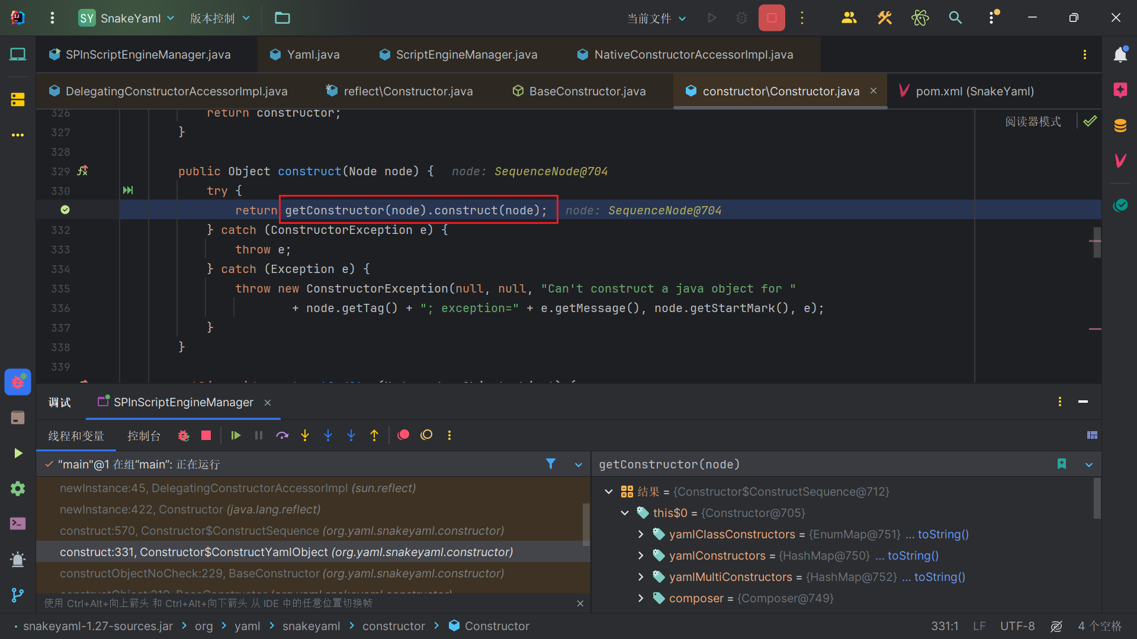1137x639 pixels.
Task: Open the Console debugger tab
Action: point(144,436)
